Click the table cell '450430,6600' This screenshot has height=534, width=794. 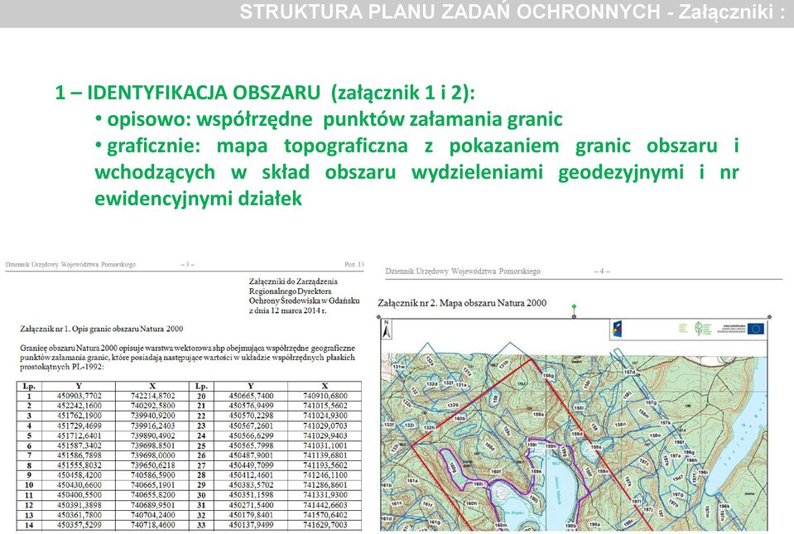coord(79,485)
